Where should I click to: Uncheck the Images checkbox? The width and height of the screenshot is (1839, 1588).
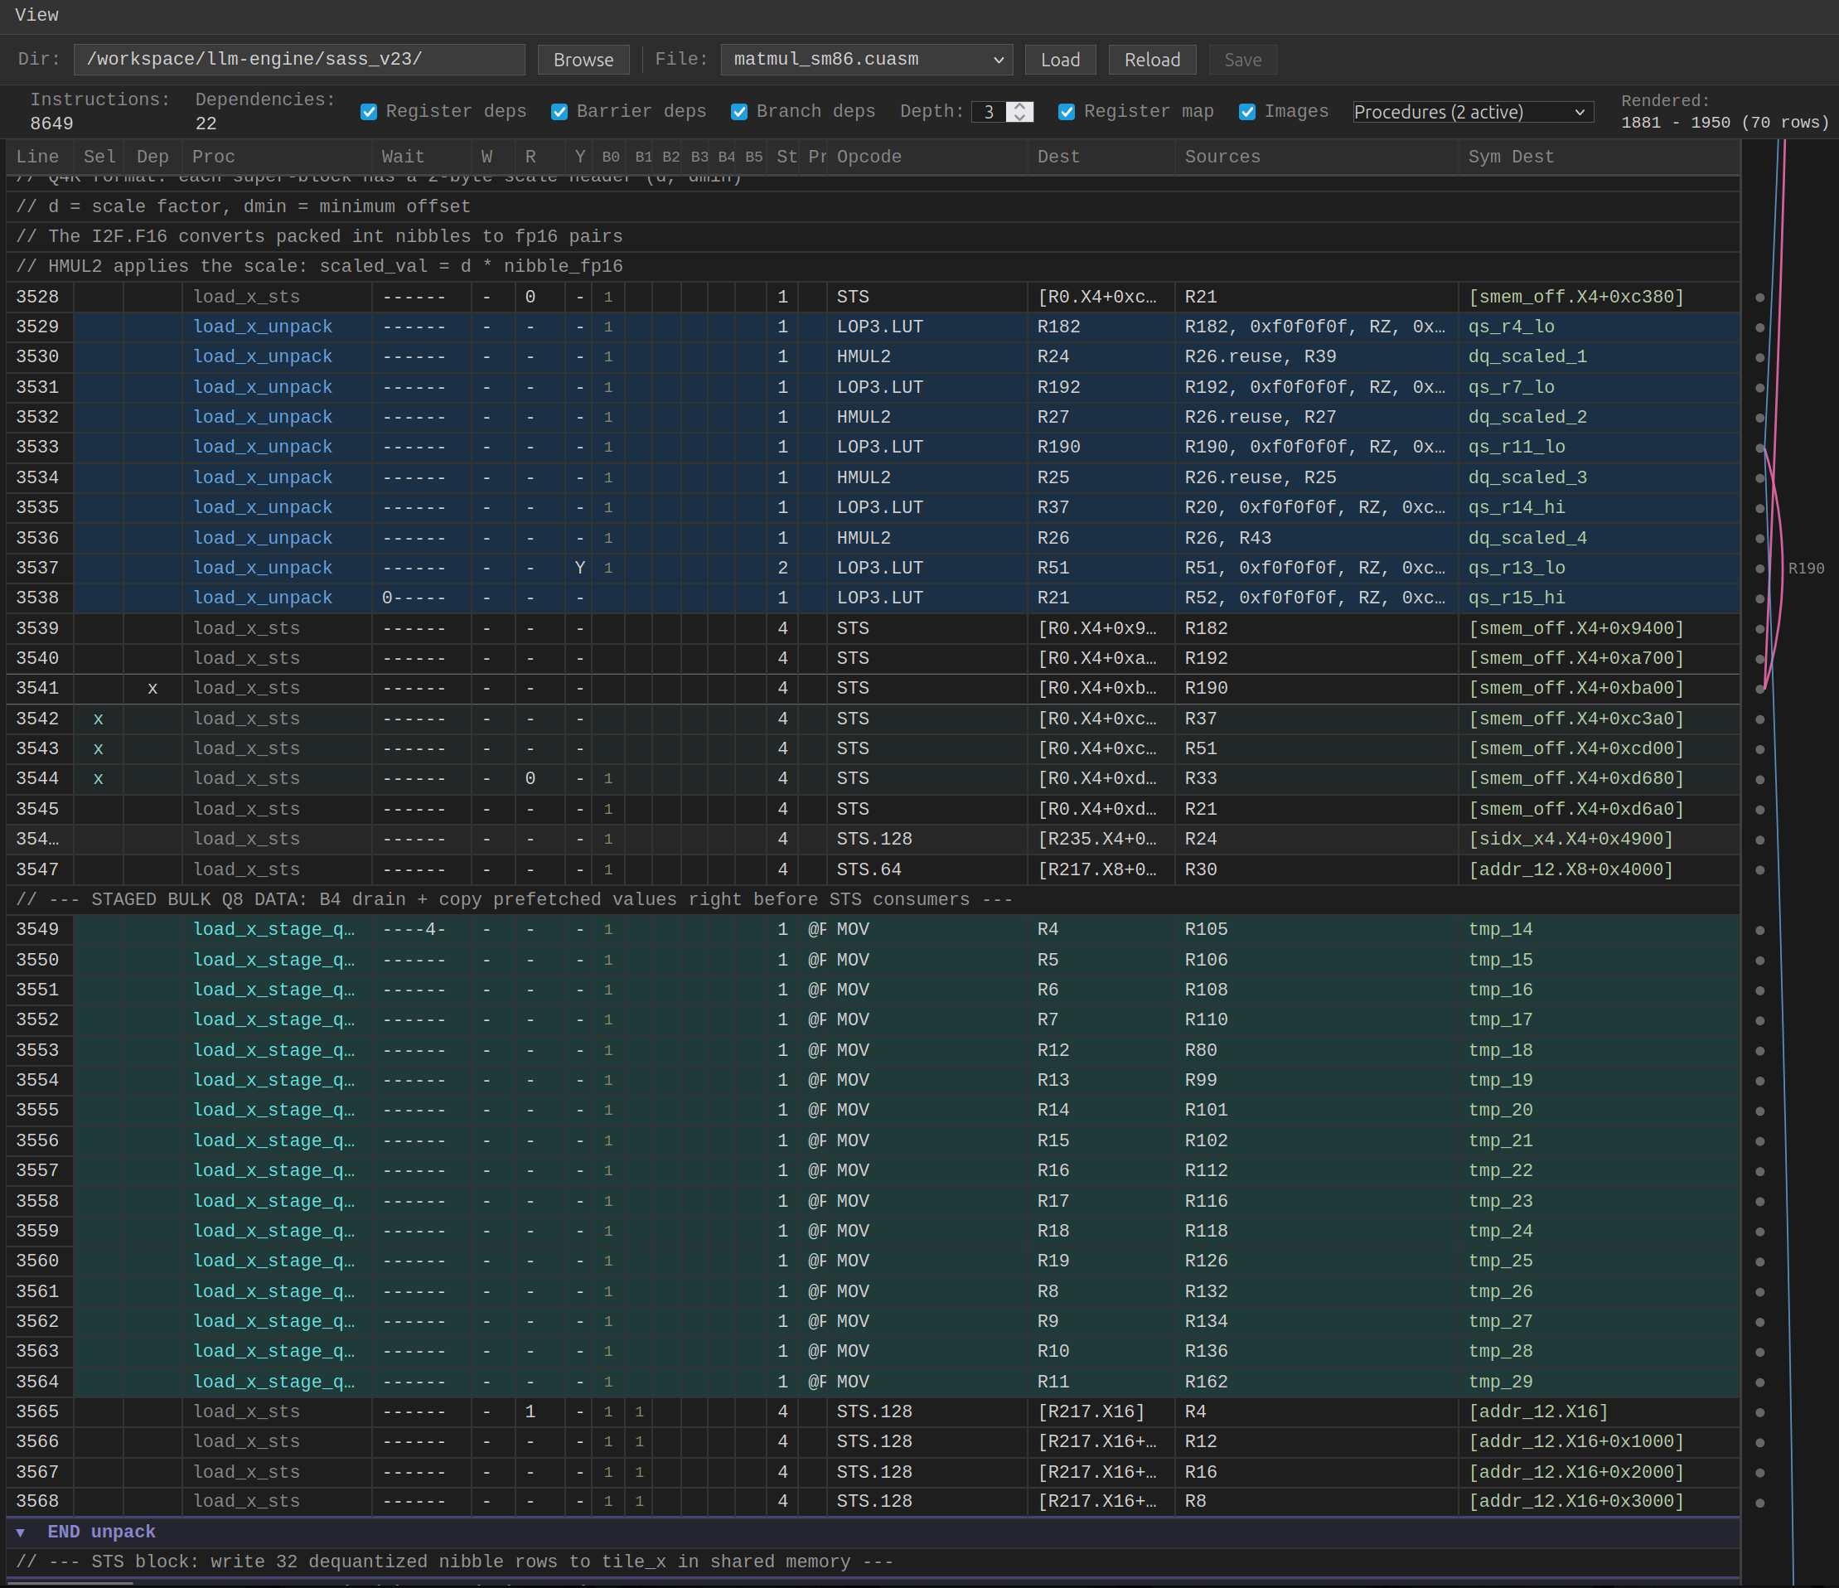click(1247, 112)
